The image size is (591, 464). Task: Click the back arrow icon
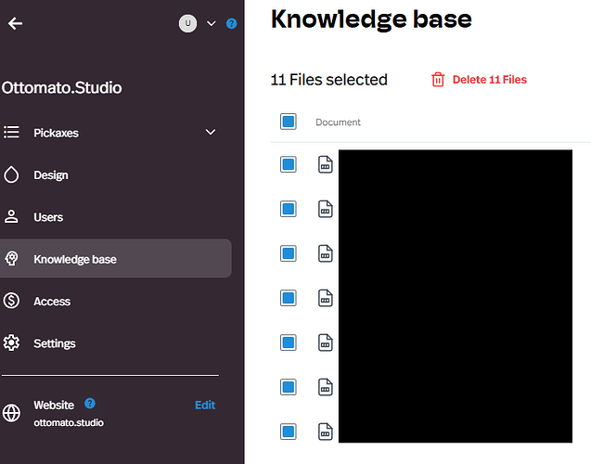point(15,23)
